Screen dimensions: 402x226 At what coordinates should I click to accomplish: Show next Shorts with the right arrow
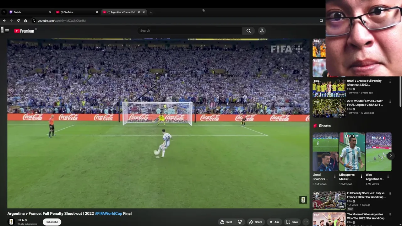pos(391,156)
